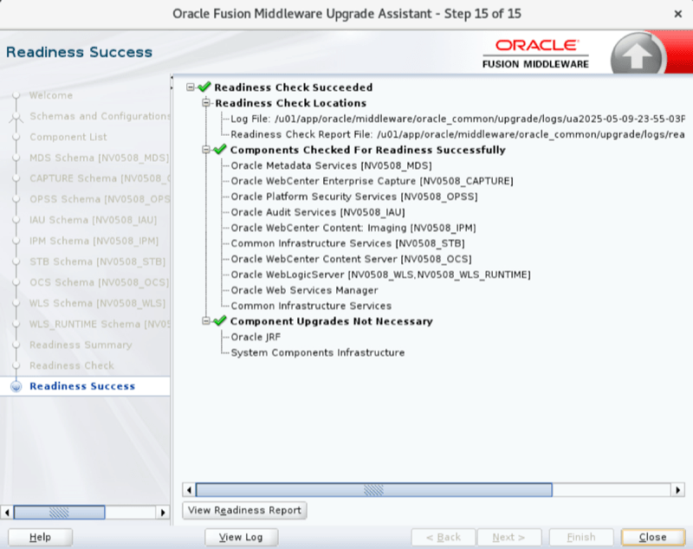Select Oracle WebLogicServer row
693x549 pixels.
(380, 274)
